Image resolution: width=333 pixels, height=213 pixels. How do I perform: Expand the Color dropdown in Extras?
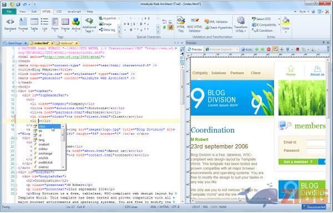[x=286, y=32]
